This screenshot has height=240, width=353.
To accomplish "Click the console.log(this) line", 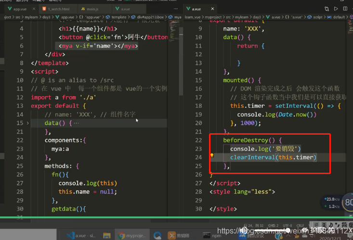I will click(88, 183).
